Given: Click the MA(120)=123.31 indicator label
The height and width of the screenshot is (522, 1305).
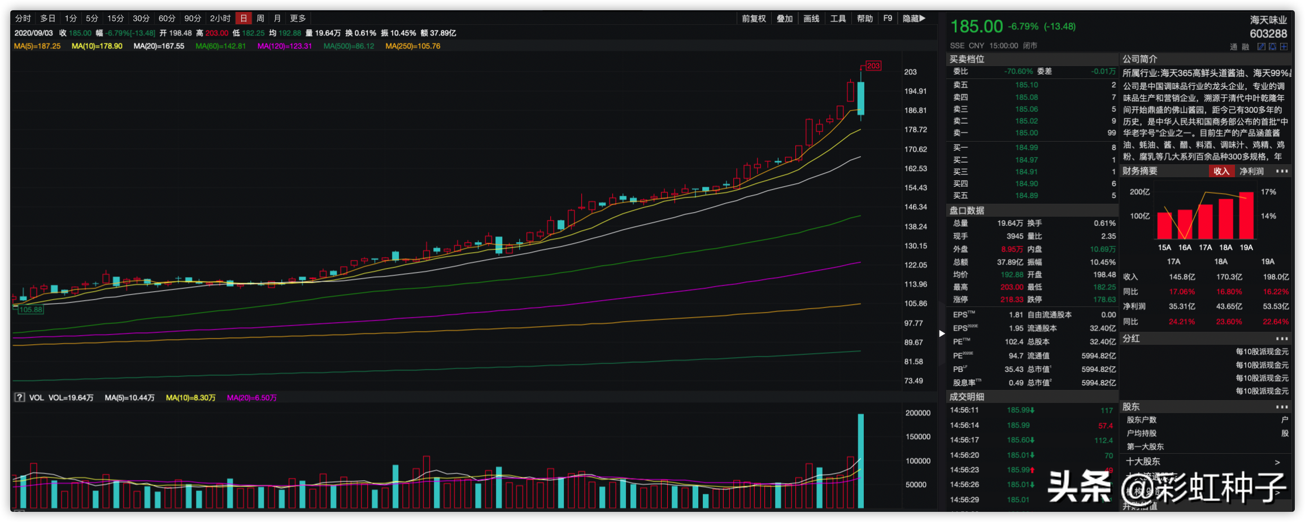Looking at the screenshot, I should [x=285, y=46].
